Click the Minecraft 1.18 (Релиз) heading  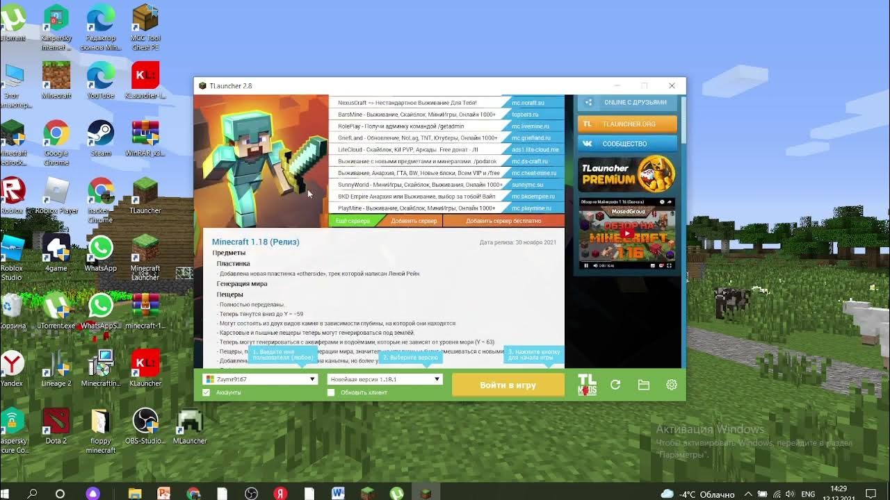click(x=255, y=242)
